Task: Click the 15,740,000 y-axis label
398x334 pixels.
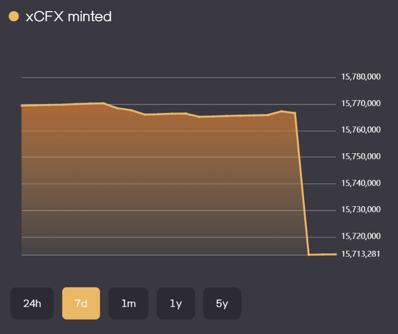Action: [x=360, y=183]
